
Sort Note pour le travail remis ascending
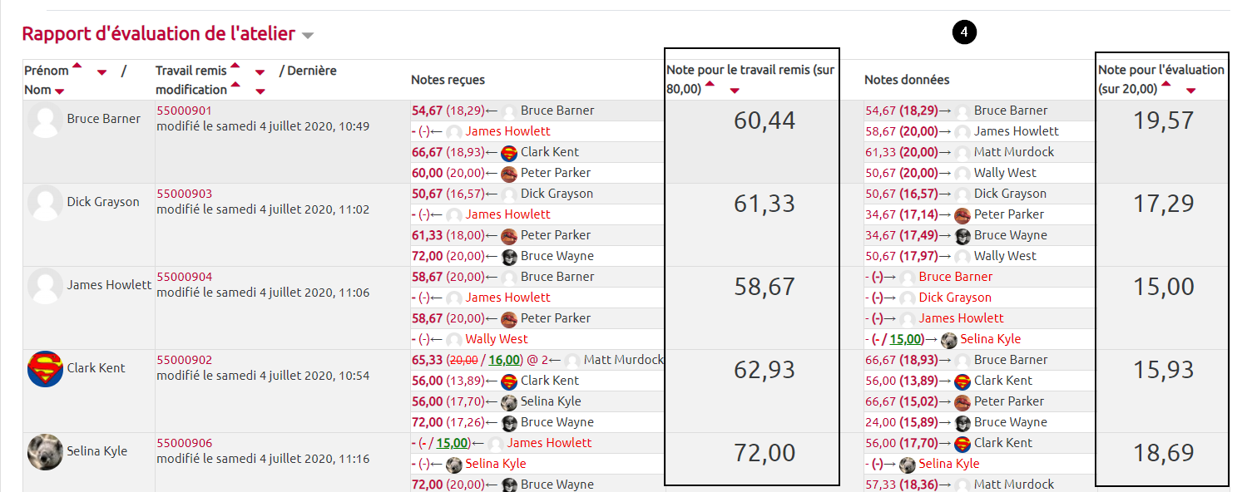coord(710,84)
